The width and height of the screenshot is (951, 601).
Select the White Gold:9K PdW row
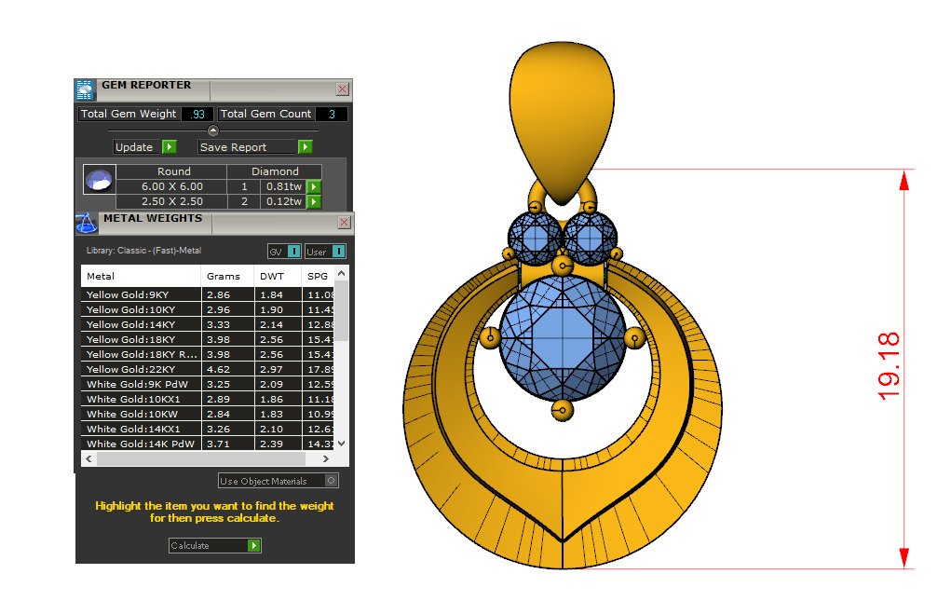click(x=208, y=384)
